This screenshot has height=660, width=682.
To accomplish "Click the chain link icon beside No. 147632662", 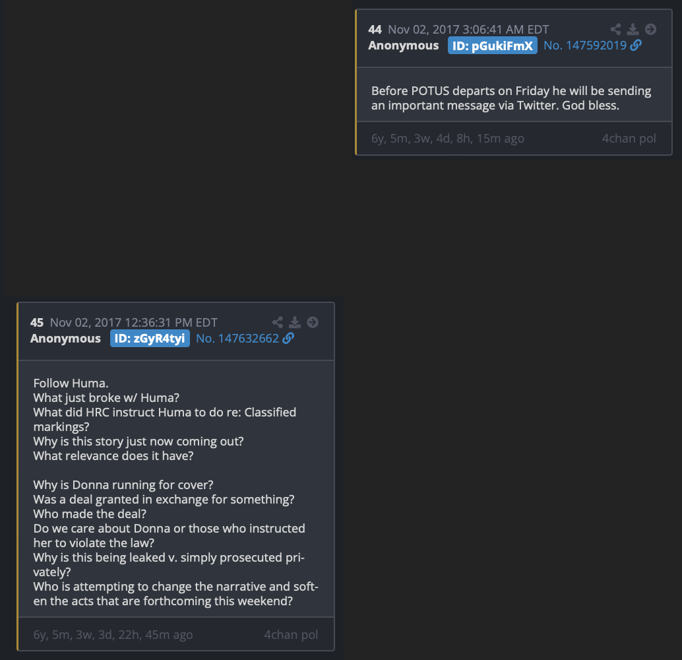I will (x=288, y=339).
